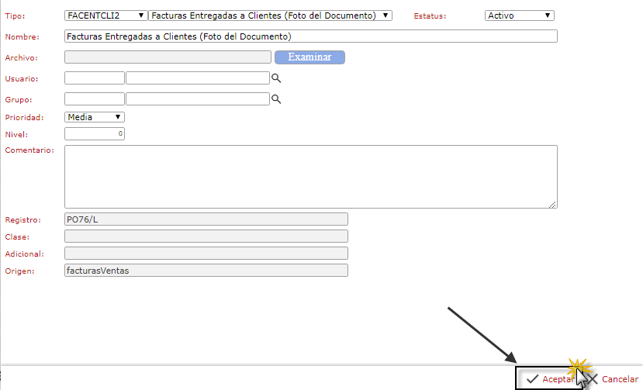This screenshot has height=390, width=643.
Task: Click the Usuario code input box
Action: pos(95,78)
